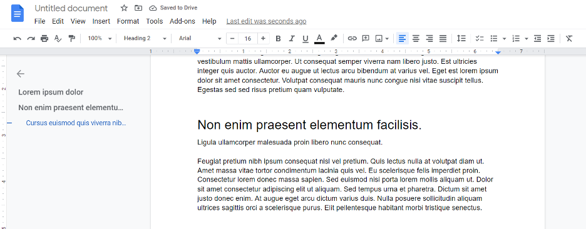Open line spacing options
Image resolution: width=586 pixels, height=229 pixels.
click(x=461, y=38)
